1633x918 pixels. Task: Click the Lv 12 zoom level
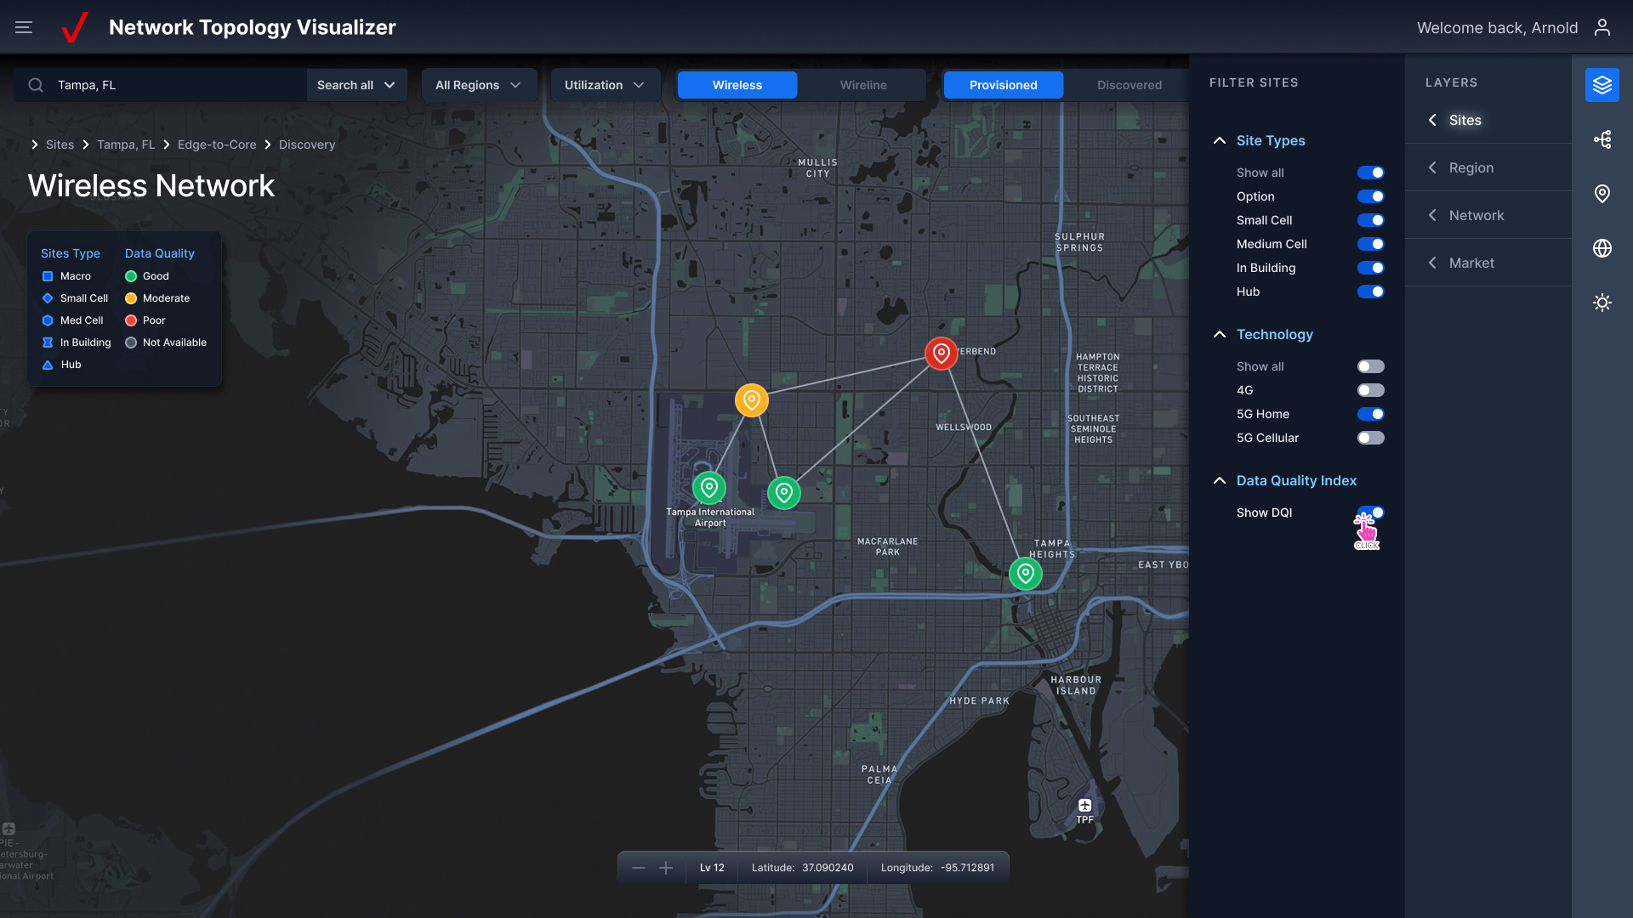click(x=712, y=868)
